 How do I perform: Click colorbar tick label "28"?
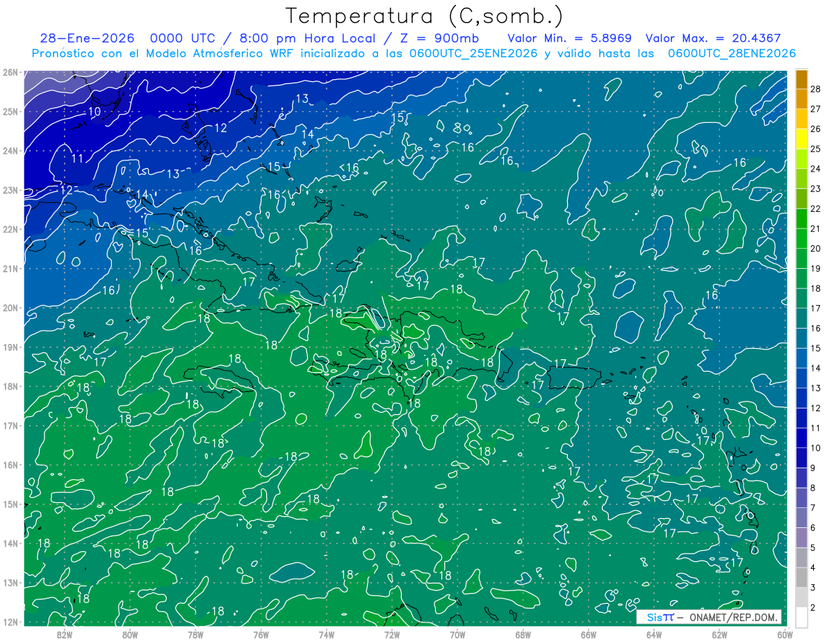click(816, 89)
